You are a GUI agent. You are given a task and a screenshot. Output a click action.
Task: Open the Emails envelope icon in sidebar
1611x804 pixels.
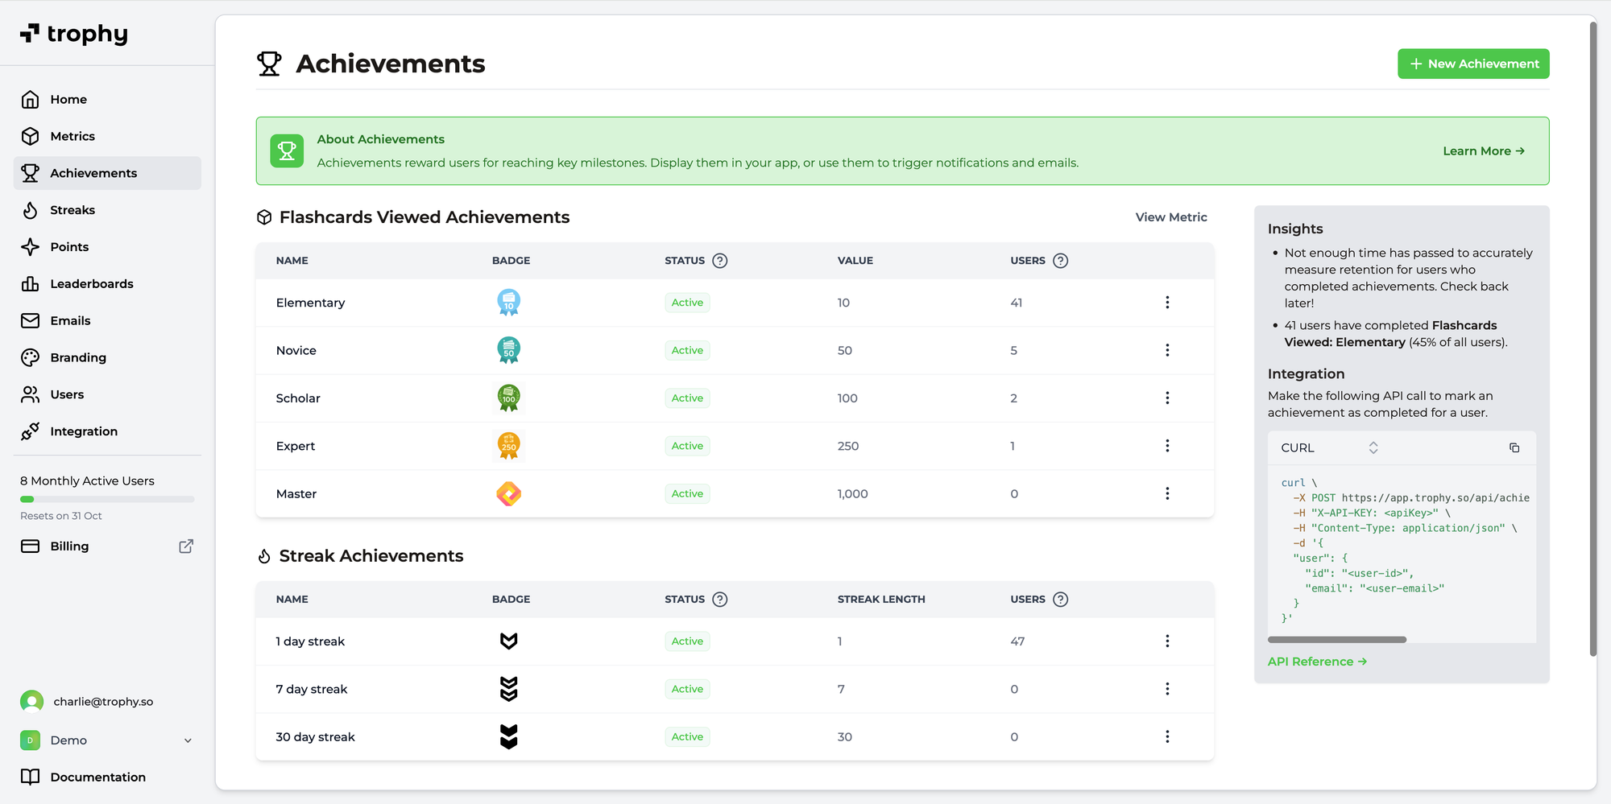30,320
